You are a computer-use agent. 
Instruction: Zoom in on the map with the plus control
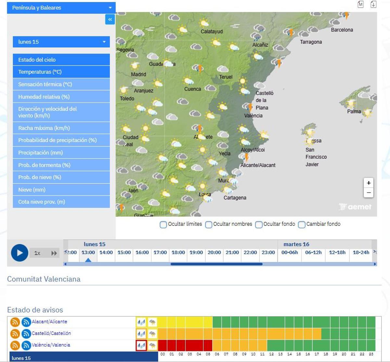tap(369, 183)
